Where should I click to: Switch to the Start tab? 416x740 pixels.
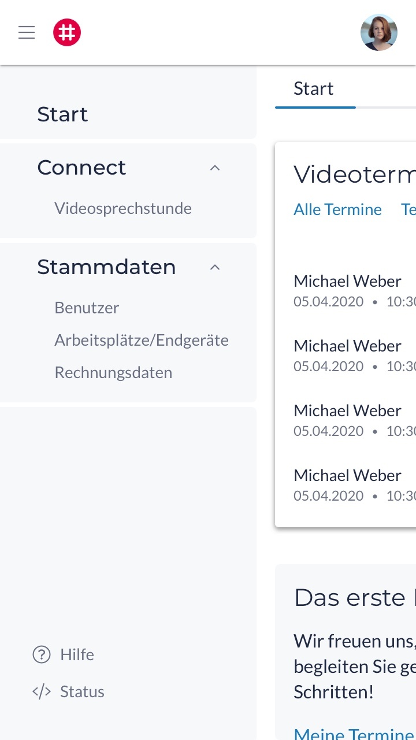pos(314,89)
